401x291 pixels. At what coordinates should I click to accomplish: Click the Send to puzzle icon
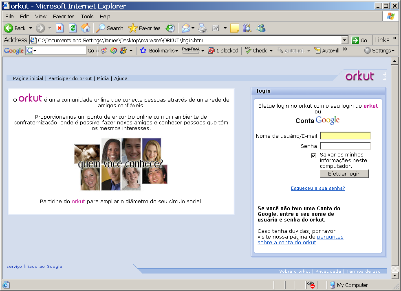coord(123,50)
